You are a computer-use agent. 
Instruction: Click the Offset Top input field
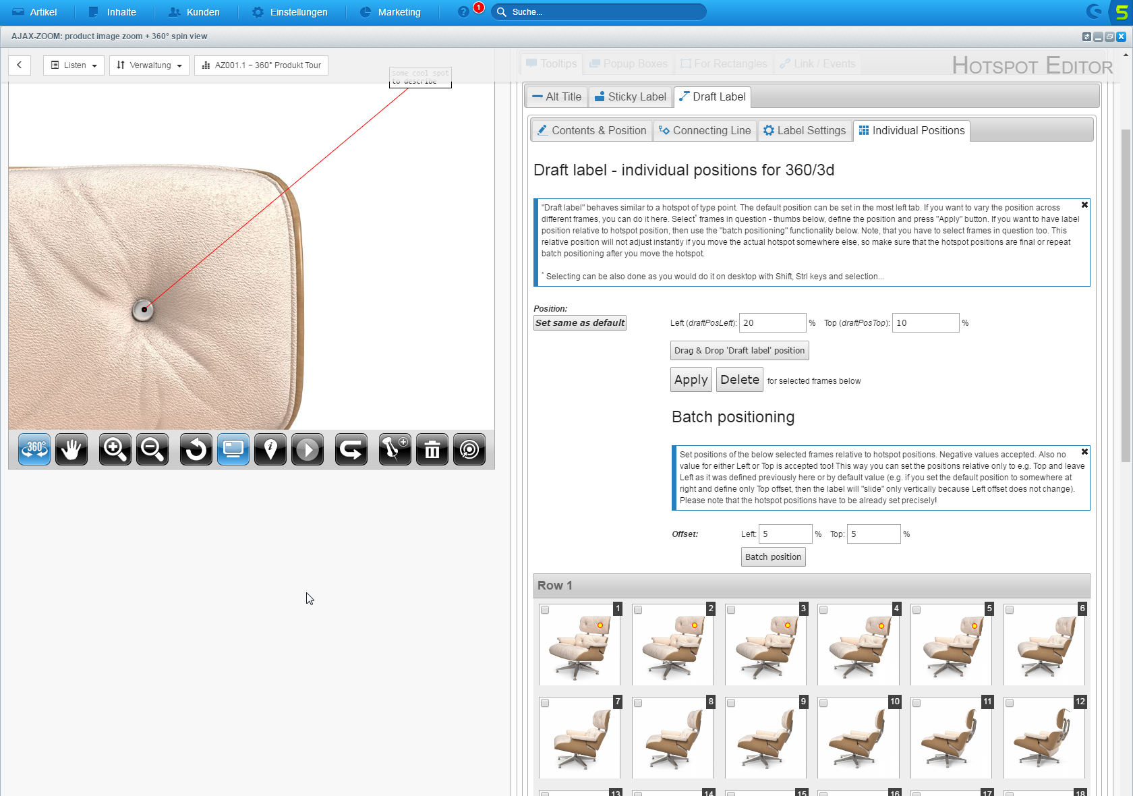[x=874, y=534]
